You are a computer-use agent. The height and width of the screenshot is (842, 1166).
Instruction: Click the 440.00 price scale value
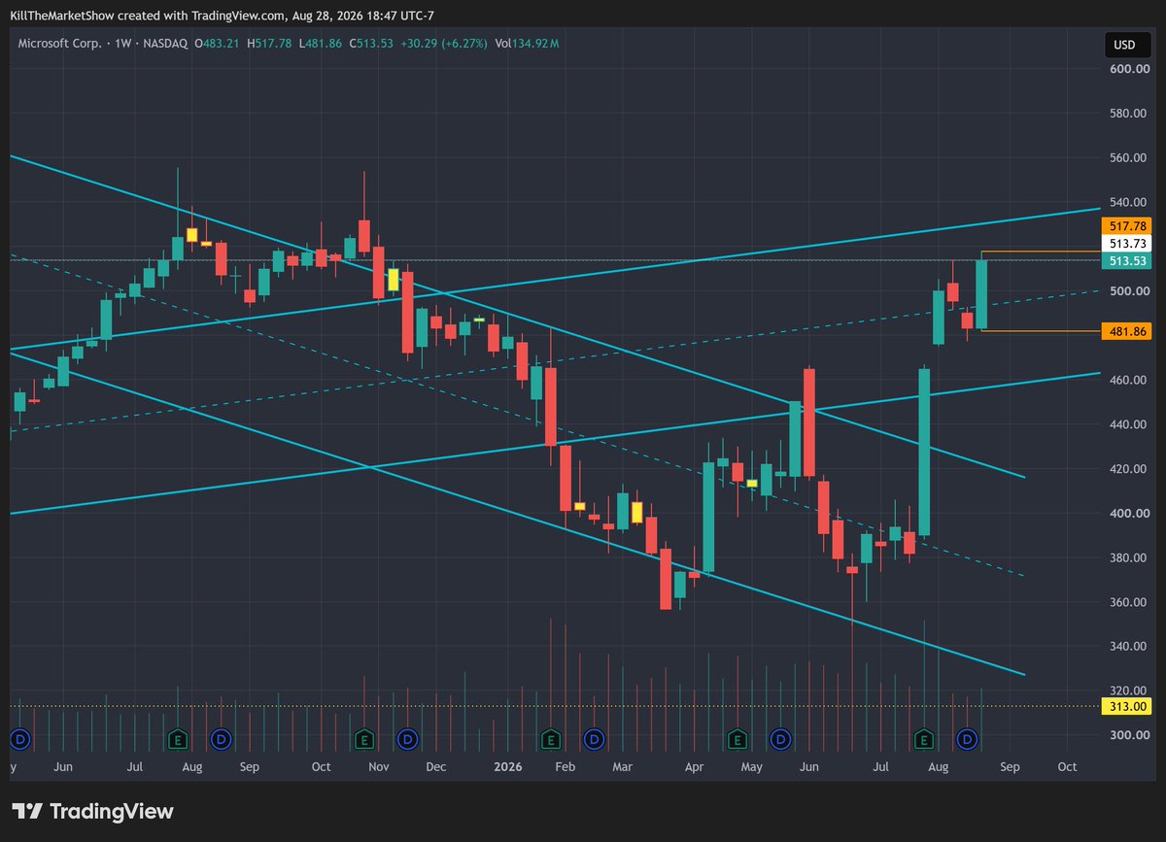(x=1130, y=424)
